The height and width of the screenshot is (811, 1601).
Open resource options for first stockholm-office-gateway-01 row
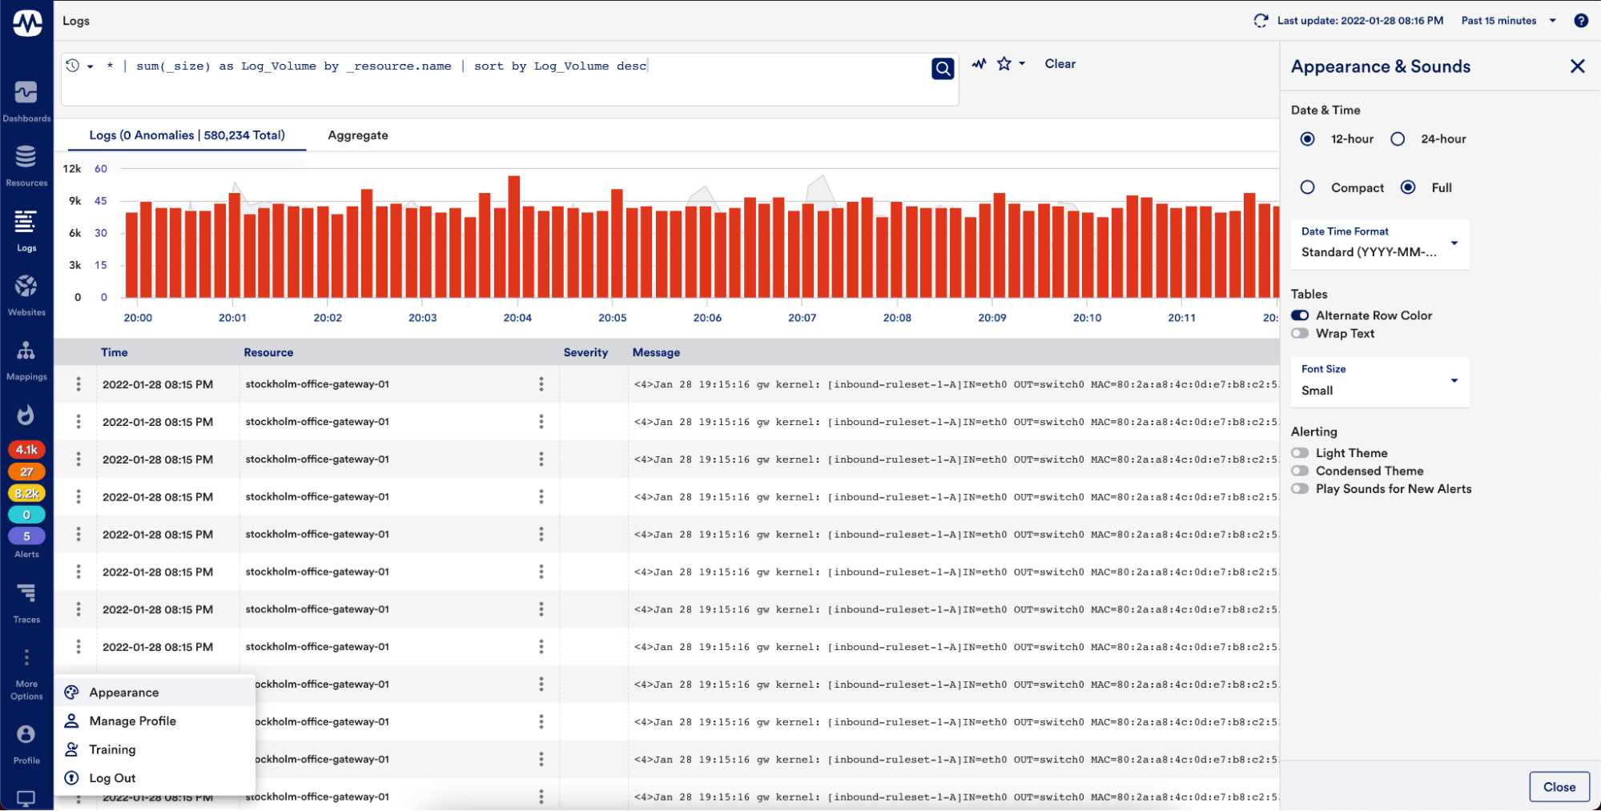(x=541, y=384)
